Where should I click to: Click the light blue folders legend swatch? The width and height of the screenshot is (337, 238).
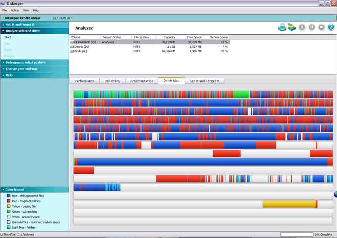tap(8, 227)
